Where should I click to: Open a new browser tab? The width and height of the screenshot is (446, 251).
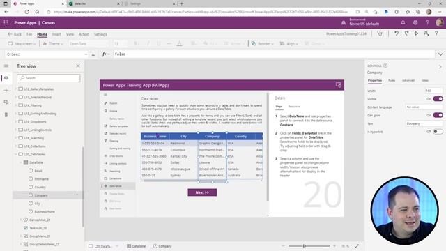pos(182,3)
